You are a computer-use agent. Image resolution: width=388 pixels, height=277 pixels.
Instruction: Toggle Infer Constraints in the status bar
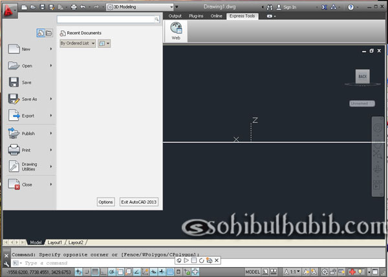(78, 272)
